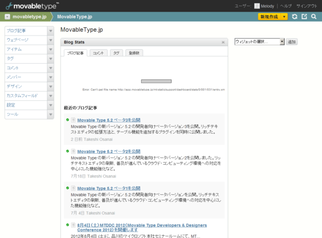Open the MTDDC 2012 conference entry
Viewport: 322px width, 238px height.
[142, 227]
